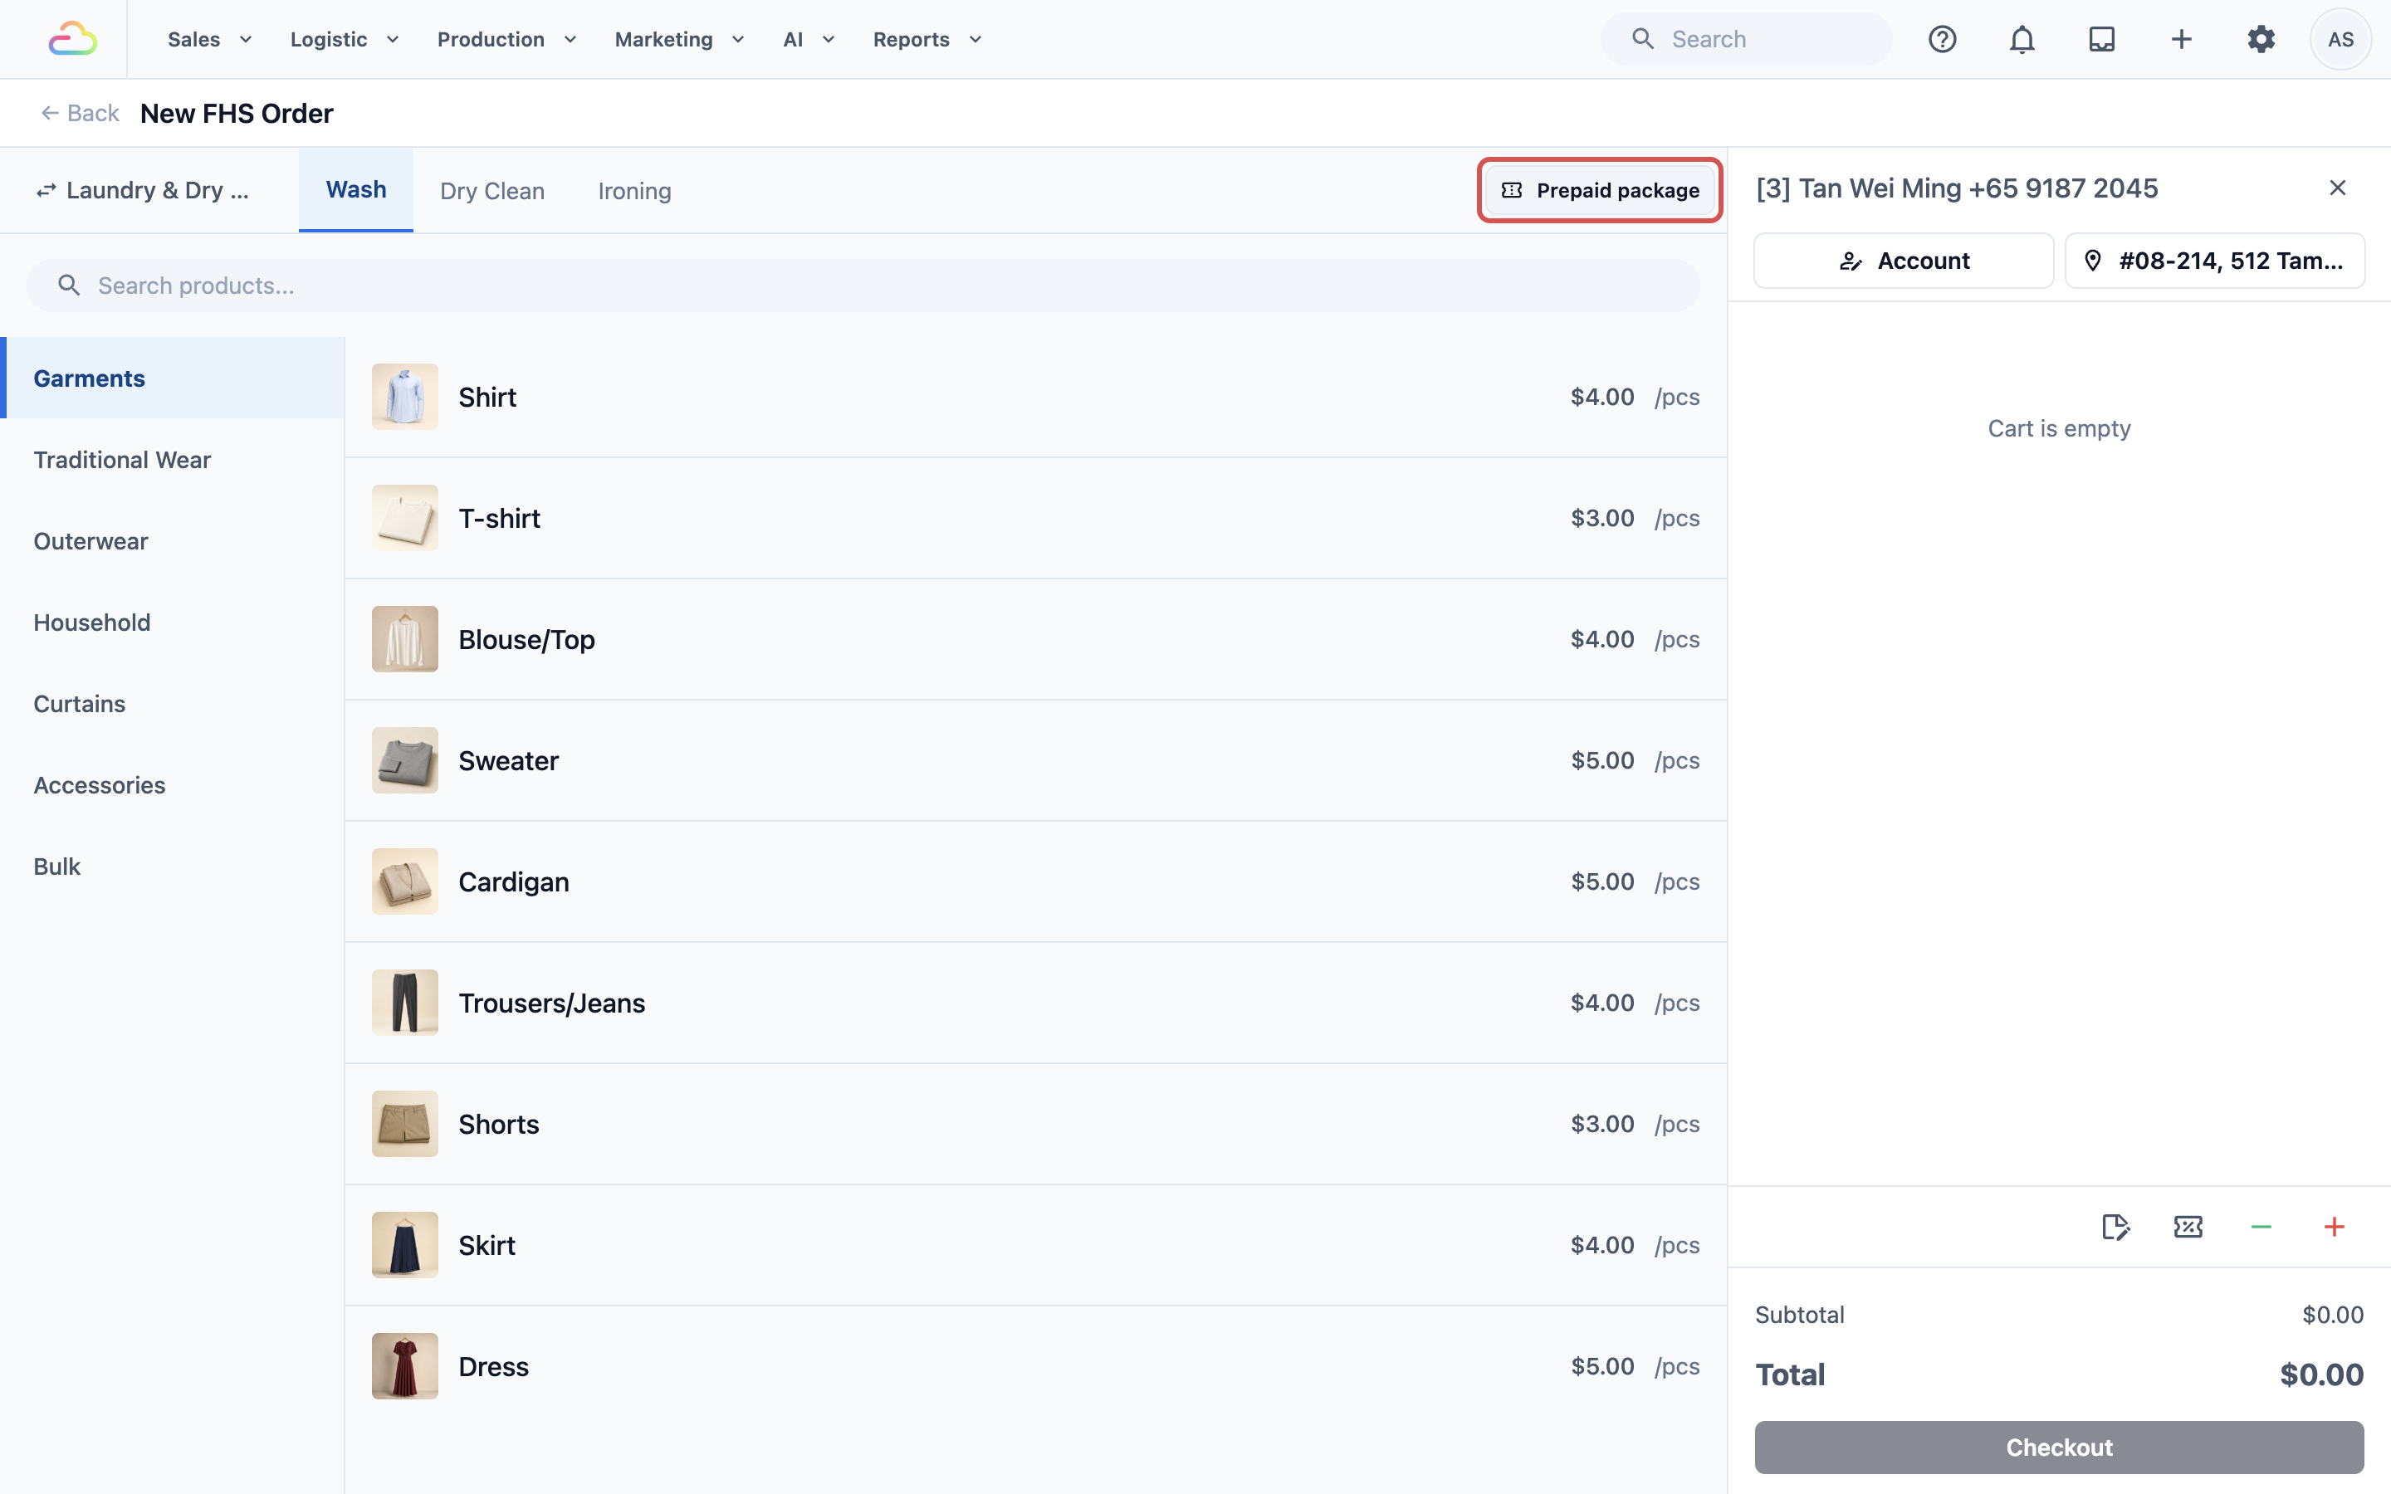Click the plus icon in top bar
The image size is (2391, 1494).
(x=2181, y=40)
